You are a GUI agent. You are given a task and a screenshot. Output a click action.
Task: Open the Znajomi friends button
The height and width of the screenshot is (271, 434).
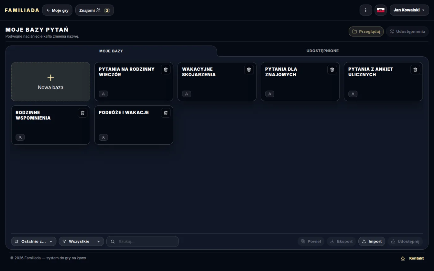pos(95,10)
